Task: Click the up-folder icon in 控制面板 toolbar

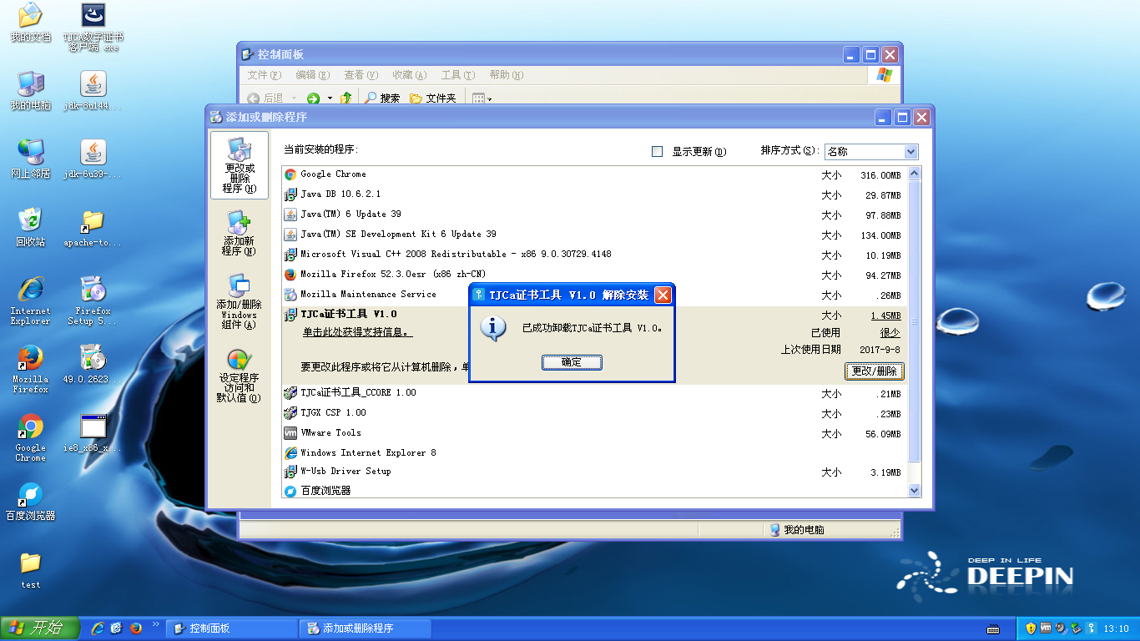Action: pyautogui.click(x=346, y=98)
